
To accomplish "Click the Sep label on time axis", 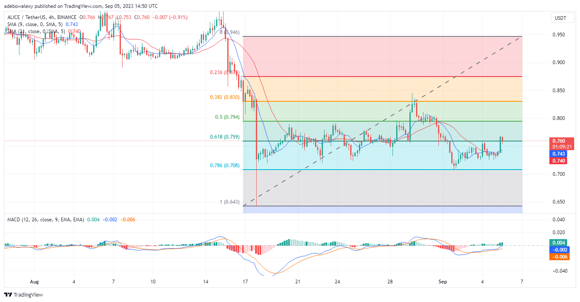I will click(x=443, y=282).
